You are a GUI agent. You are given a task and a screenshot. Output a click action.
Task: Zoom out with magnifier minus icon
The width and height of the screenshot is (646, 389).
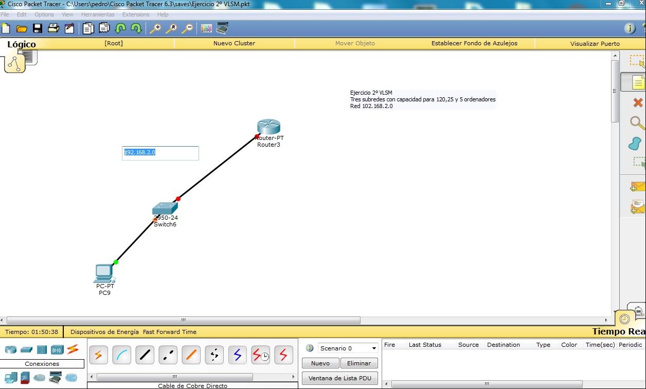pos(187,28)
